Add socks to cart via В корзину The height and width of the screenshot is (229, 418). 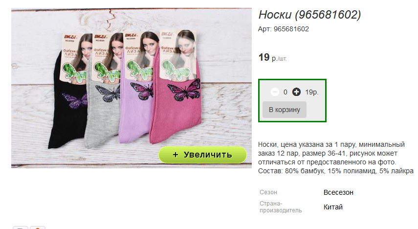pos(285,110)
